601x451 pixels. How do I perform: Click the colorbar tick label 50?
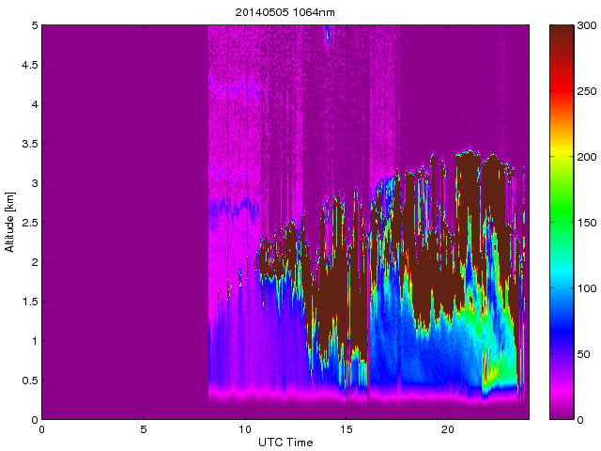click(583, 354)
